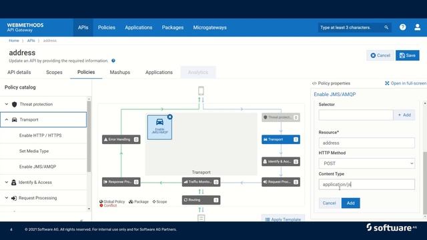Open the help question mark icon
Viewport: 427px width, 240px height.
(x=402, y=27)
